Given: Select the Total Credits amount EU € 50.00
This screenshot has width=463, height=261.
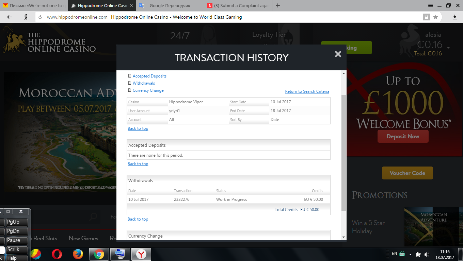Looking at the screenshot, I should pos(310,210).
